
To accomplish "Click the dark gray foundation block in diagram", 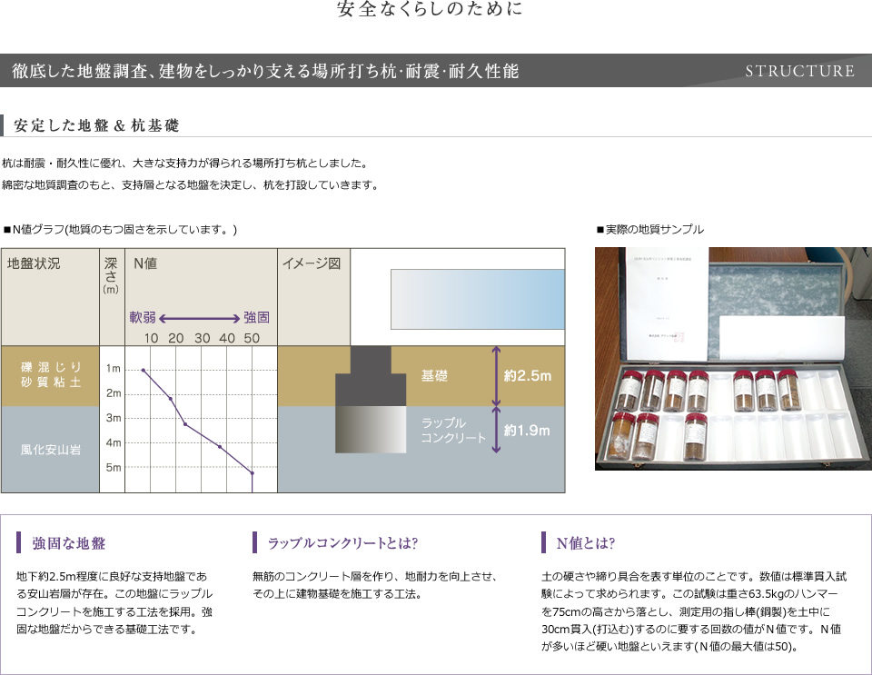I will click(x=371, y=375).
